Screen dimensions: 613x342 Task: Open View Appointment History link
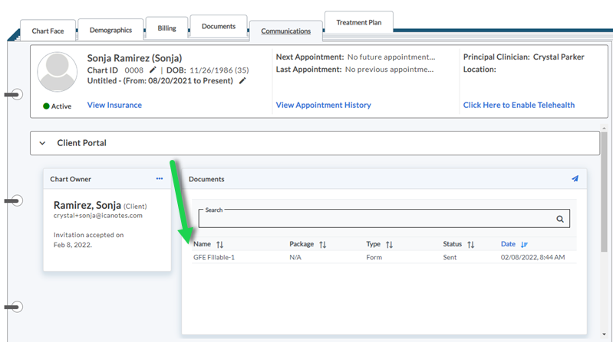[x=323, y=105]
